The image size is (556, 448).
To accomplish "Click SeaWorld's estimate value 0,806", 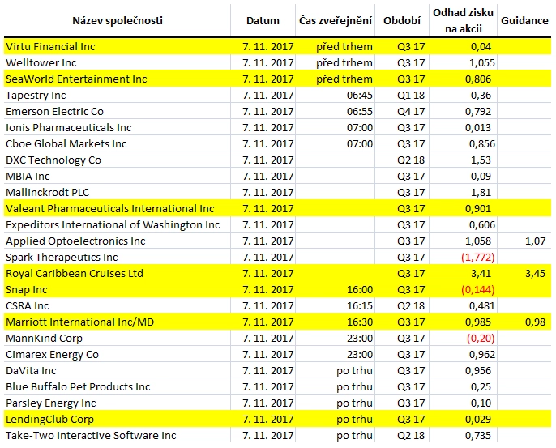I will pos(478,79).
